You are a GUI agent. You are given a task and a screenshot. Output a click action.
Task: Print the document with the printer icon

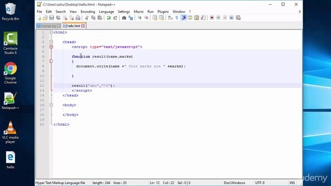78,18
